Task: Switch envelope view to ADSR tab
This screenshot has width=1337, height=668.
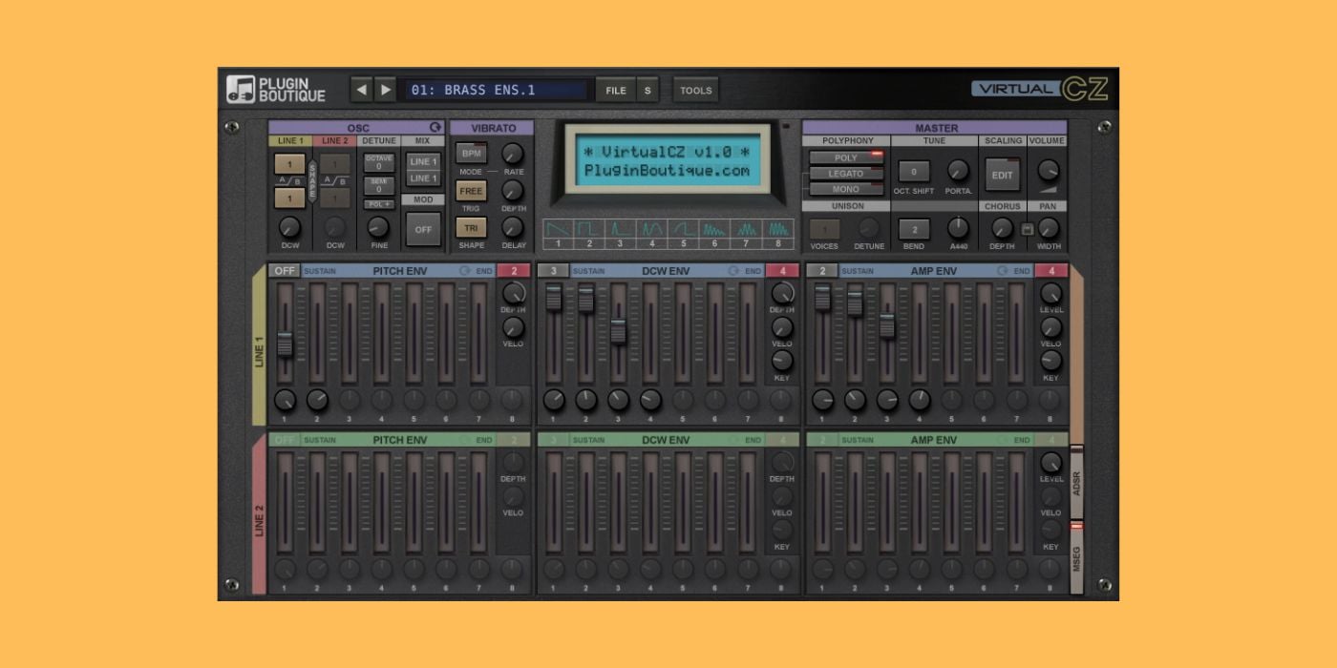Action: (x=1077, y=482)
